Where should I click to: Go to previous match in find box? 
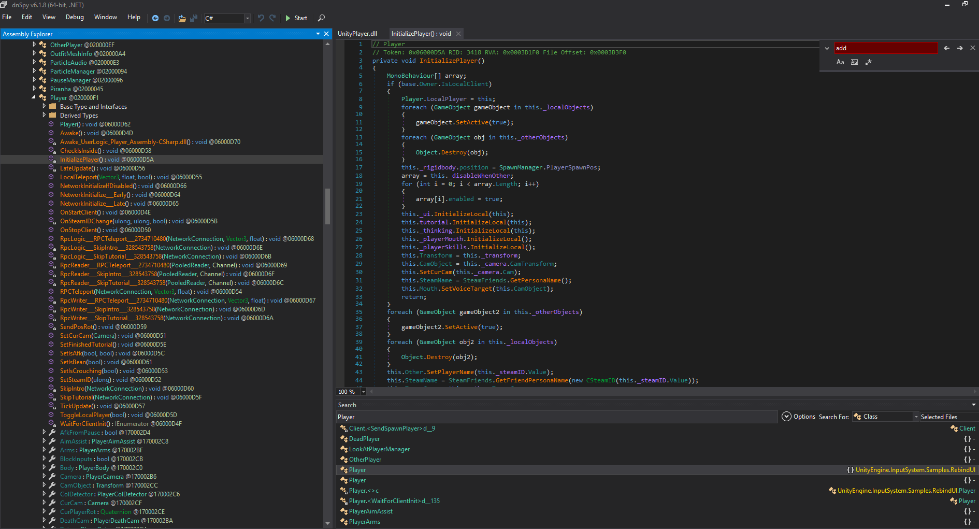[947, 48]
